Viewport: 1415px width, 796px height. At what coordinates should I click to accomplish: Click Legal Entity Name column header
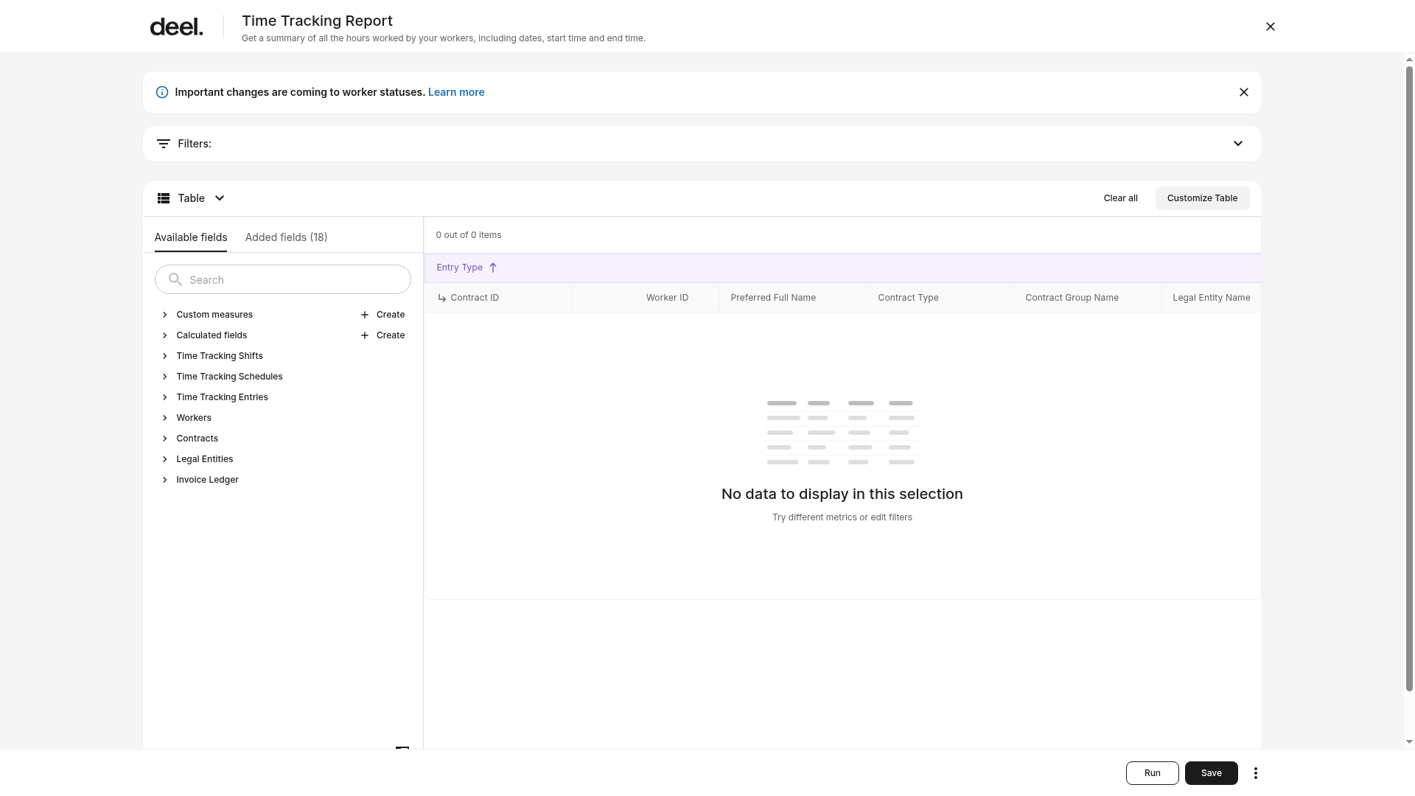[x=1211, y=298]
